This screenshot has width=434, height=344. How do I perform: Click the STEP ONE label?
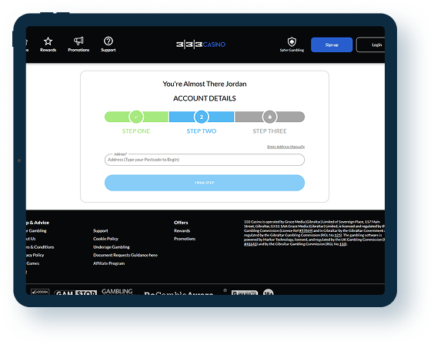[136, 131]
